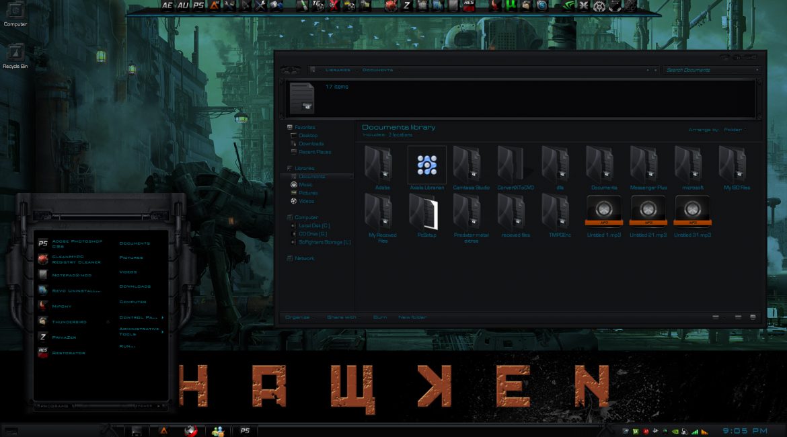Click the Start button on the taskbar
Image resolution: width=787 pixels, height=437 pixels.
pos(11,431)
